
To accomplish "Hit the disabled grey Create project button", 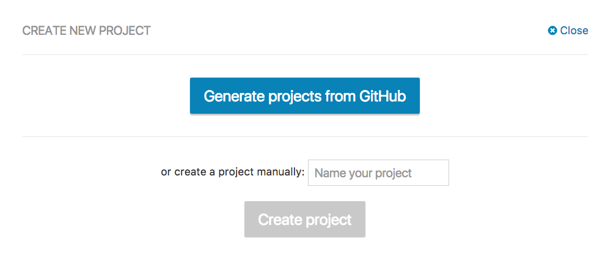I will click(x=305, y=219).
